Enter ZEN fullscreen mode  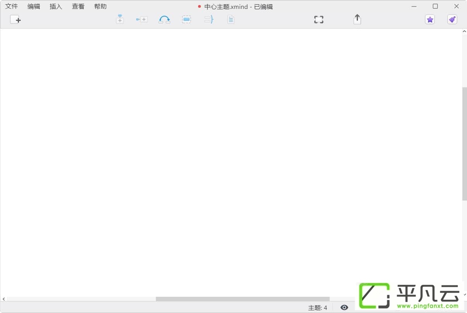[319, 19]
